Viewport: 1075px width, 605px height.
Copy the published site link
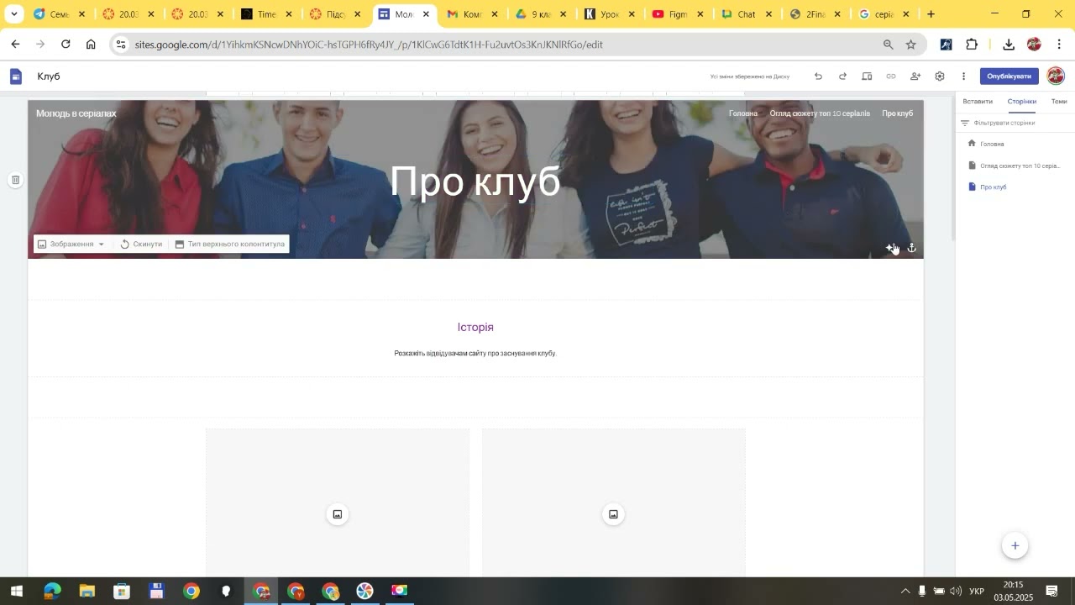tap(891, 76)
